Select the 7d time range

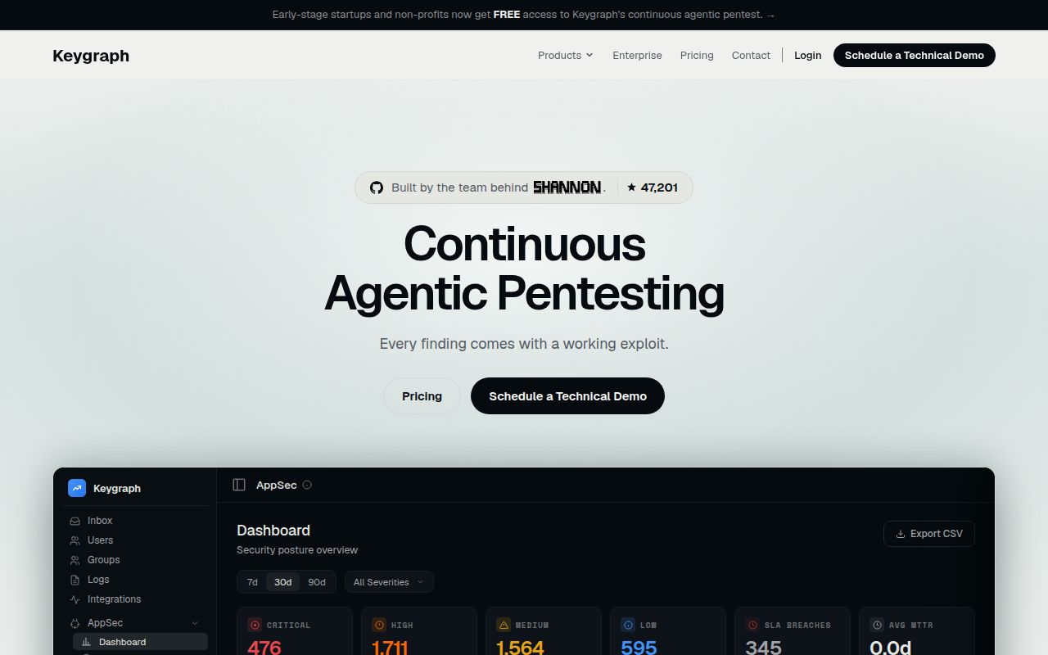(x=252, y=582)
